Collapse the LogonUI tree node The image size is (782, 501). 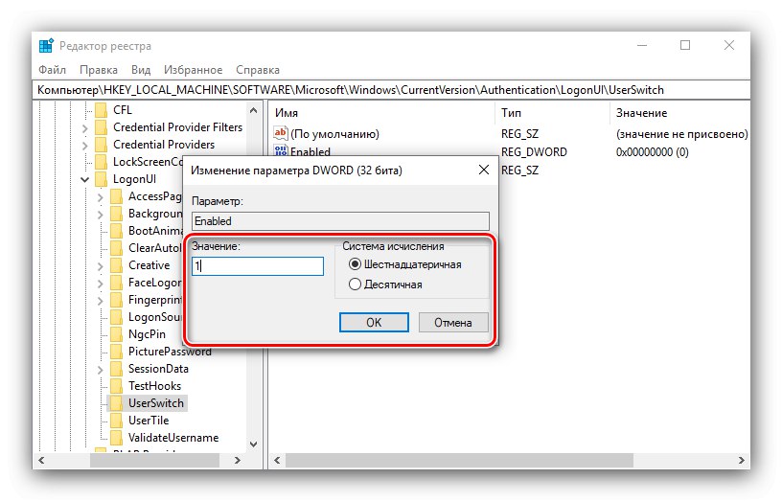pyautogui.click(x=84, y=179)
